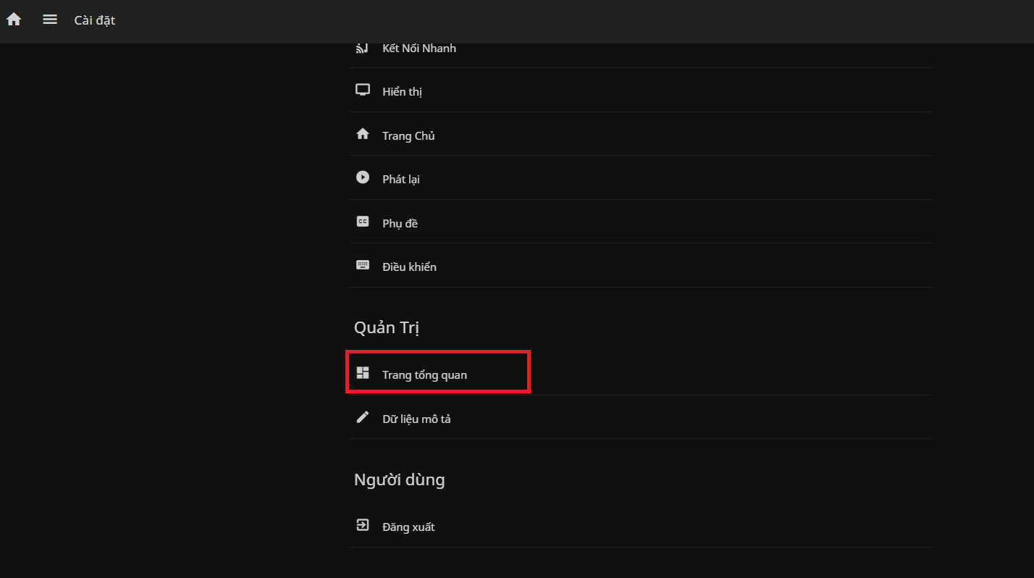
Task: Open the hamburger navigation menu
Action: pos(50,20)
